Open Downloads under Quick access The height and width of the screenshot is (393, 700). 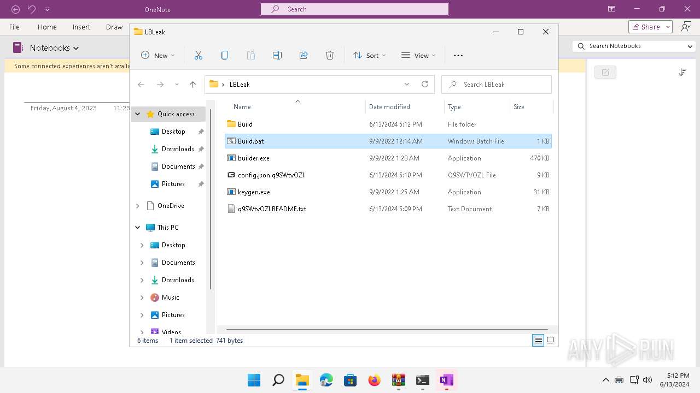[178, 149]
